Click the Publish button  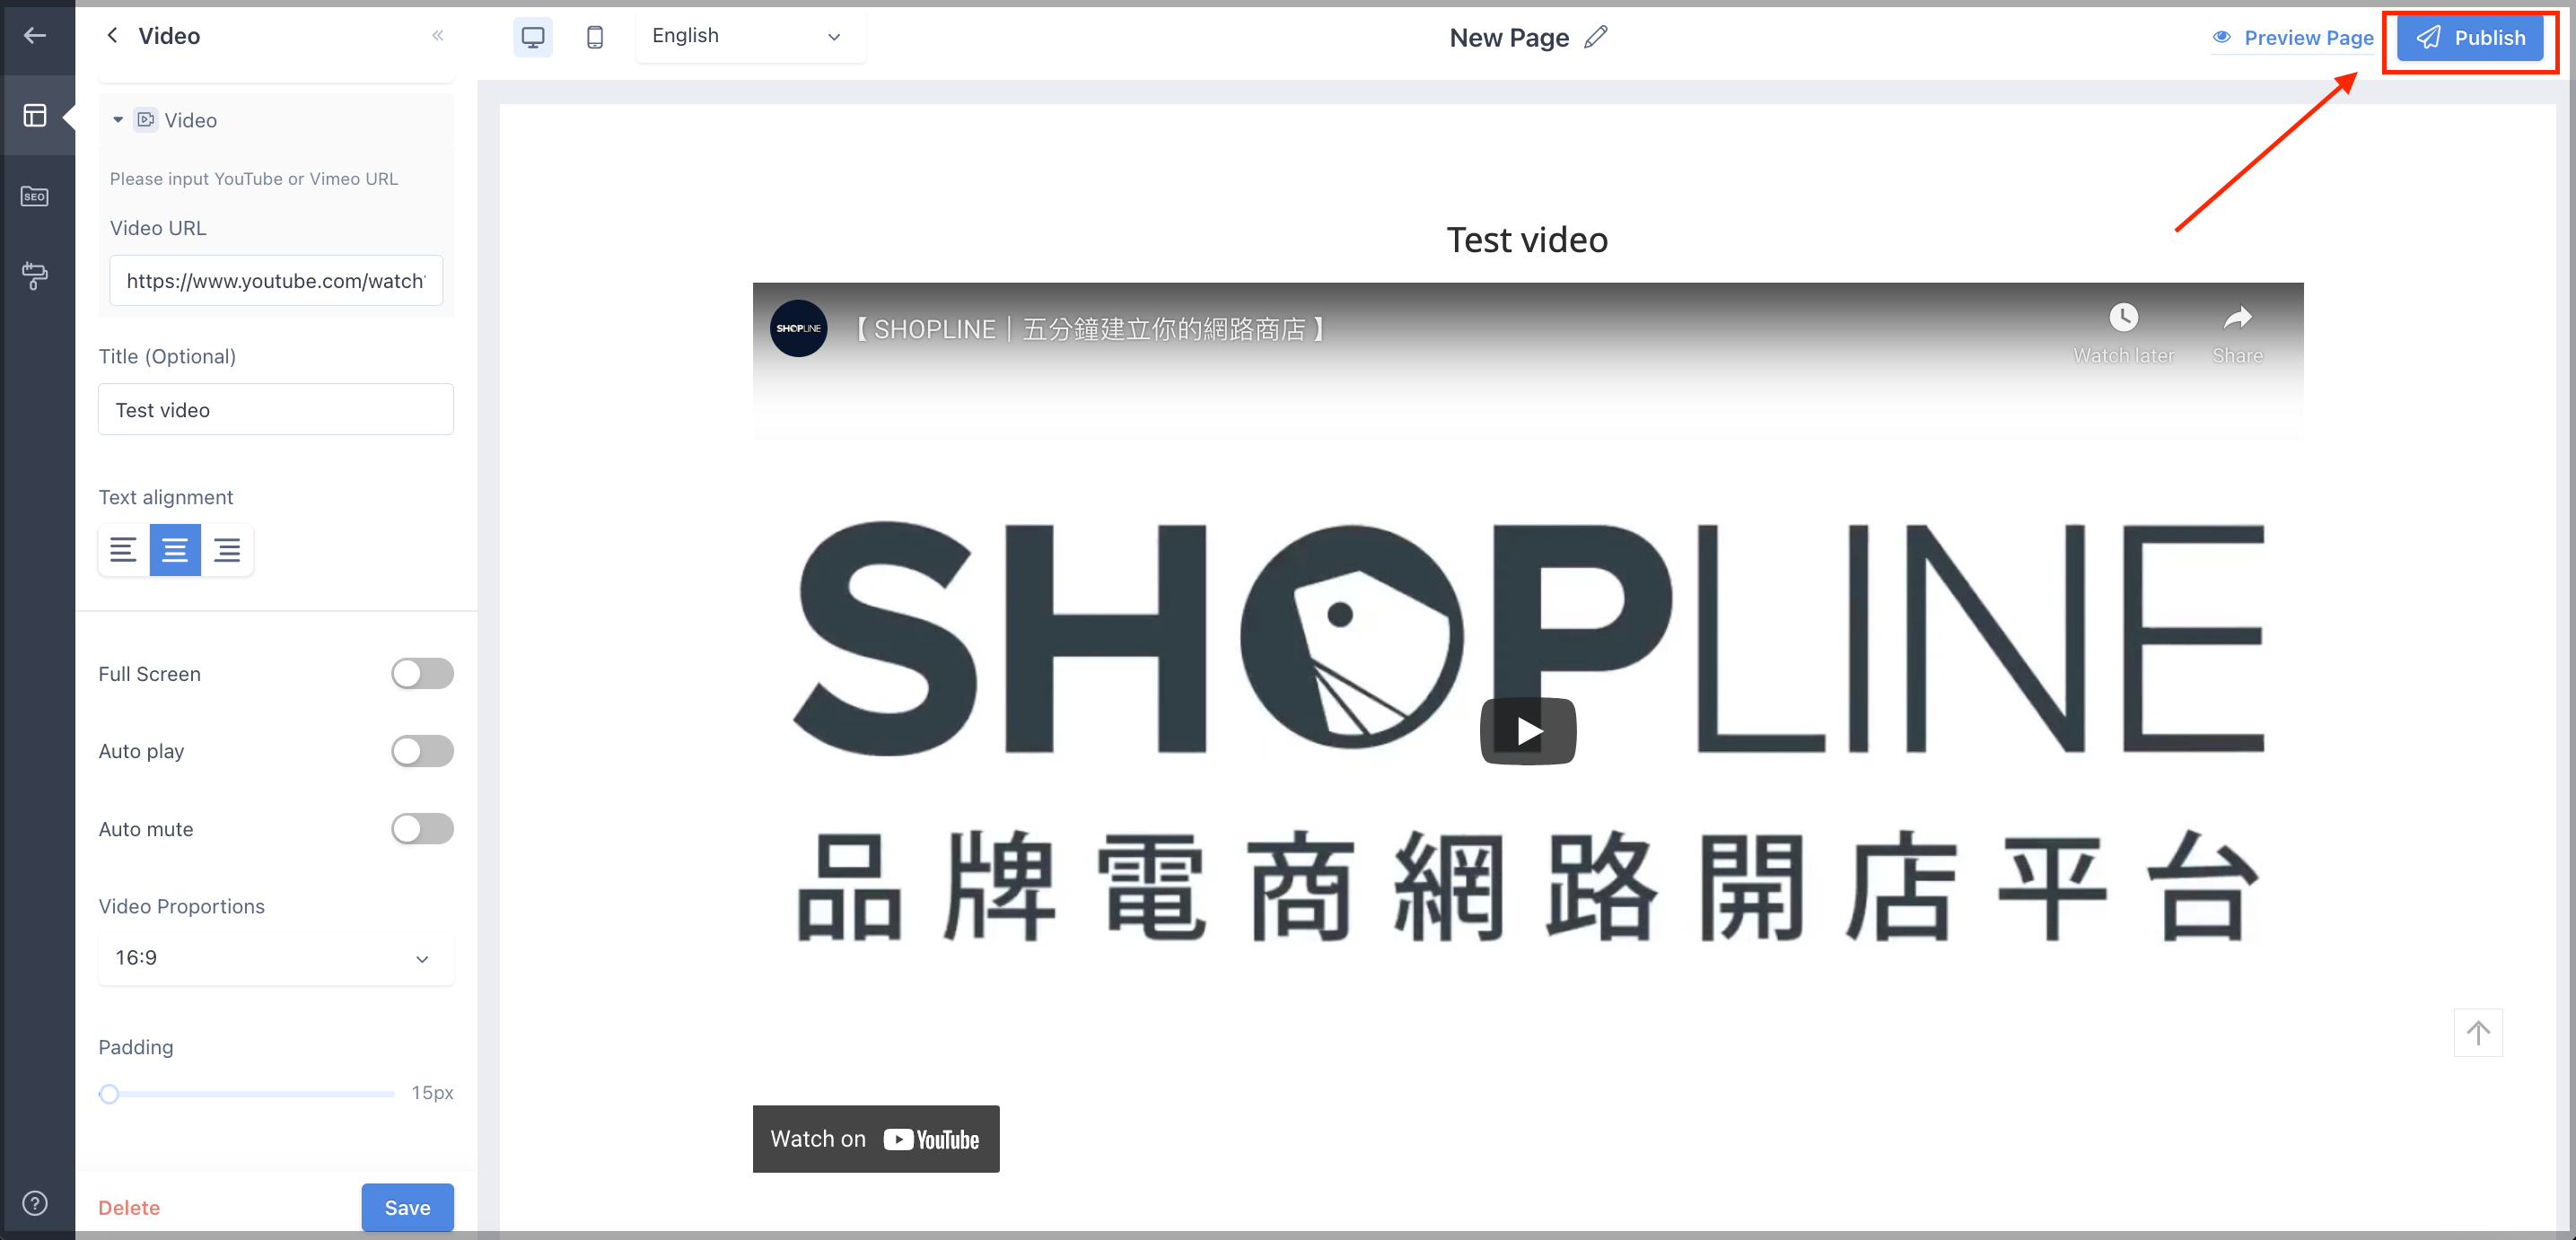coord(2469,38)
